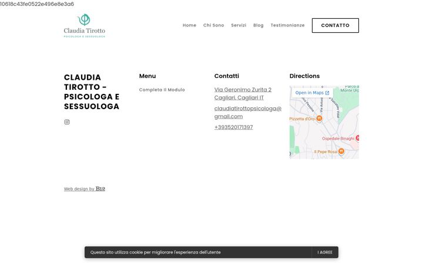Click the Claudia Tirotto logo
This screenshot has width=423, height=264.
coord(85,26)
